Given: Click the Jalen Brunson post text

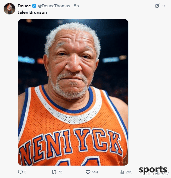Looking at the screenshot, I should point(32,12).
